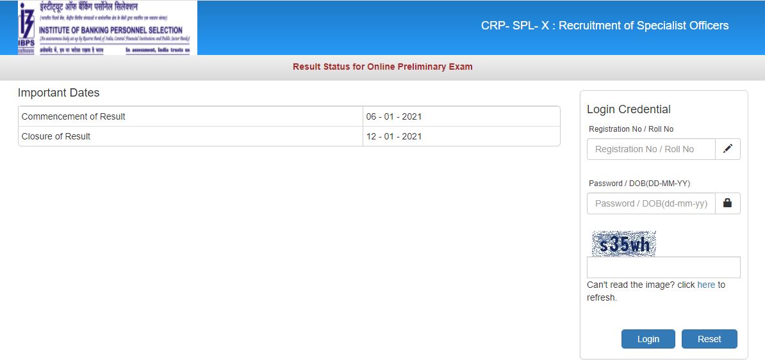Click 'Result Status for Online Preliminary Exam' title

tap(383, 67)
